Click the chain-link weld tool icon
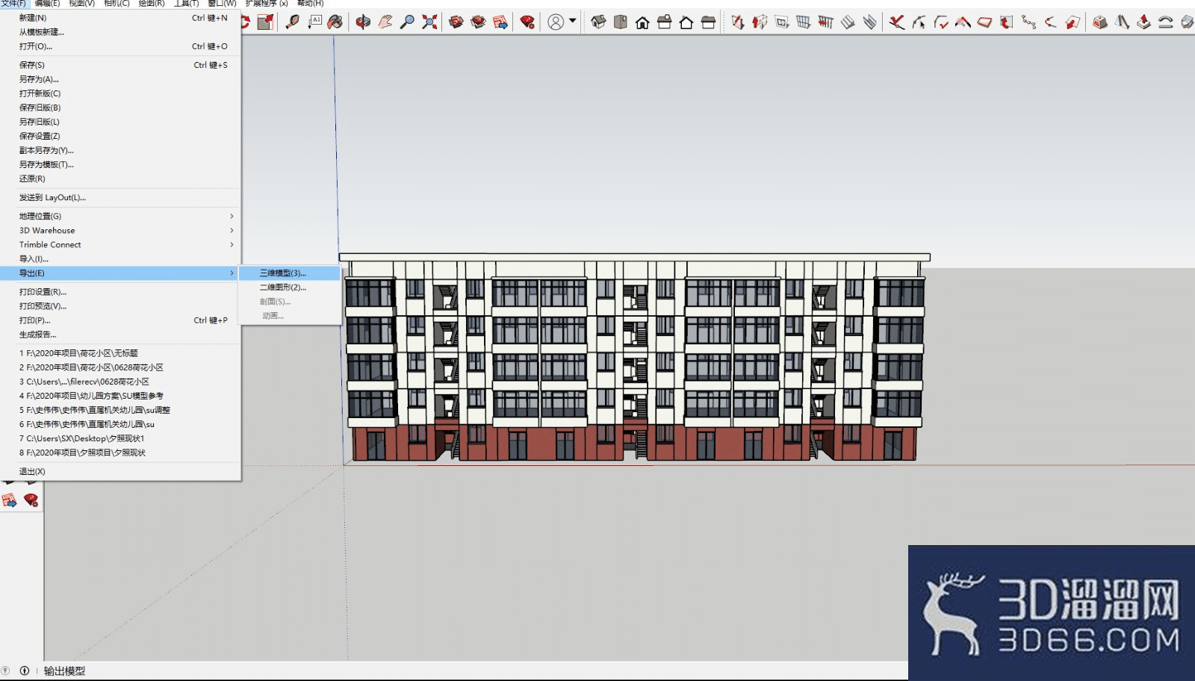Image resolution: width=1195 pixels, height=681 pixels. pyautogui.click(x=1028, y=22)
